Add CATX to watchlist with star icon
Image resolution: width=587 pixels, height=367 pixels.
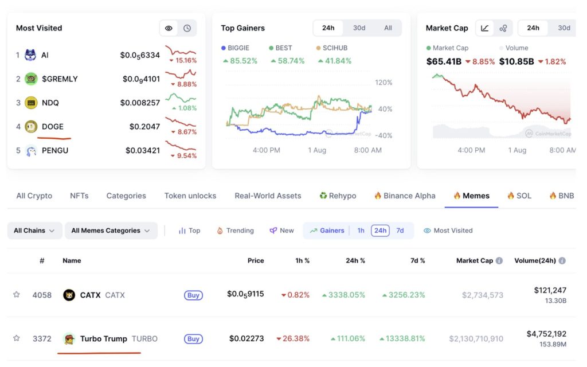pyautogui.click(x=17, y=295)
